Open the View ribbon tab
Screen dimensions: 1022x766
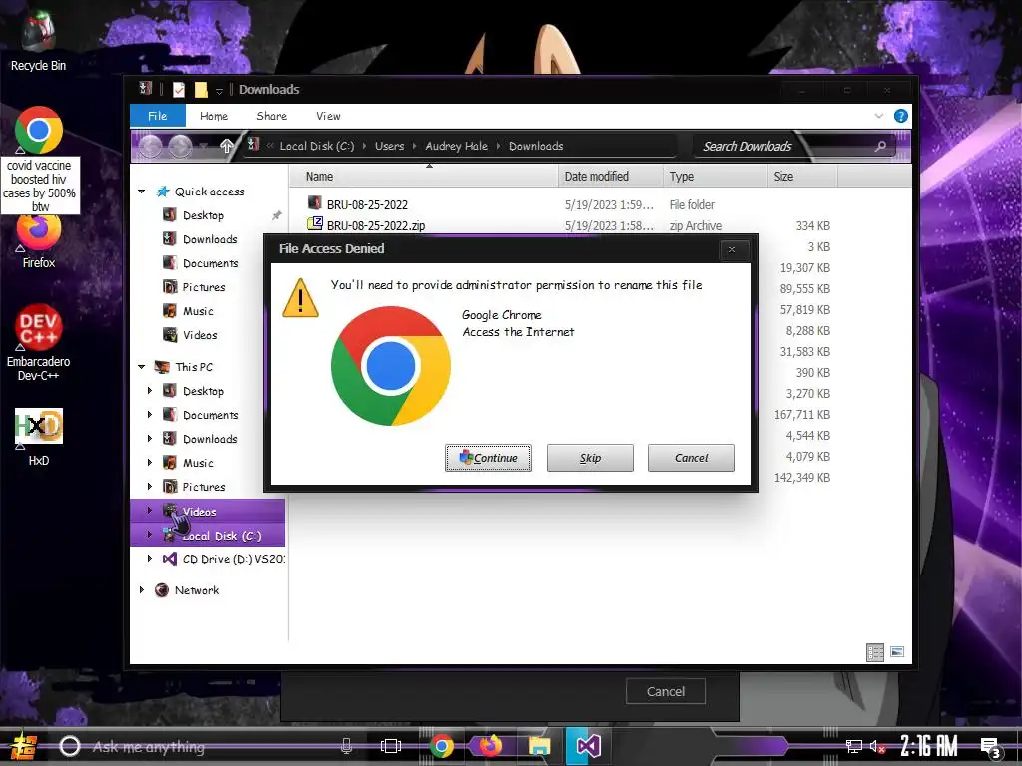(328, 116)
